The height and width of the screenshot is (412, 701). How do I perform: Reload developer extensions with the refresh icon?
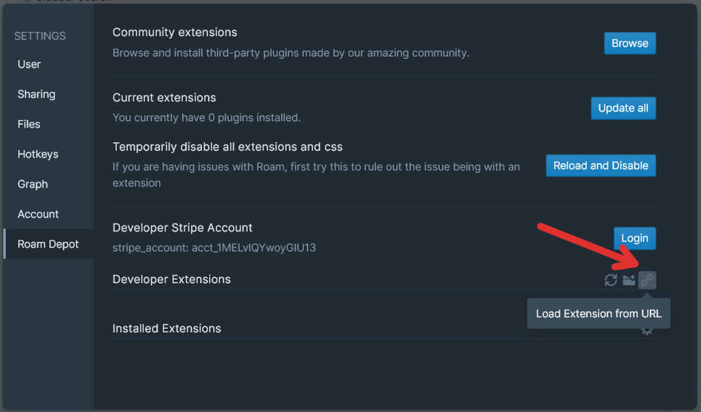click(x=611, y=280)
